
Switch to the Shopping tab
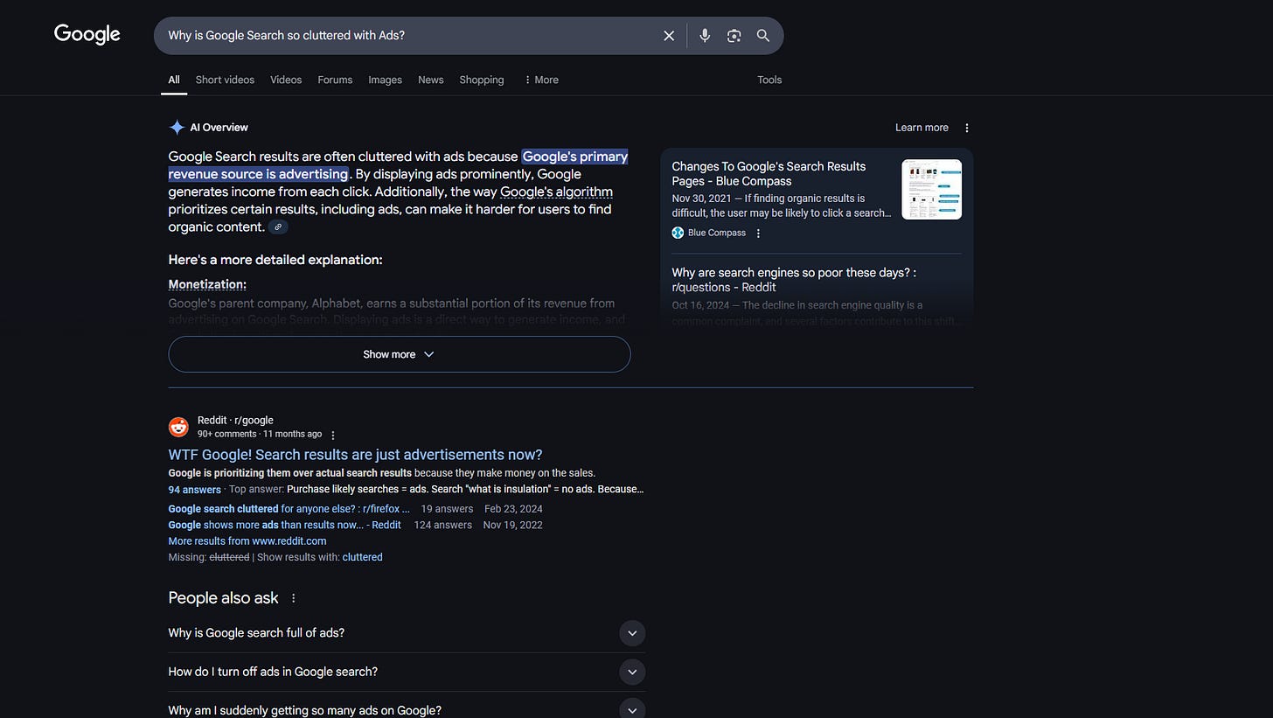(482, 80)
